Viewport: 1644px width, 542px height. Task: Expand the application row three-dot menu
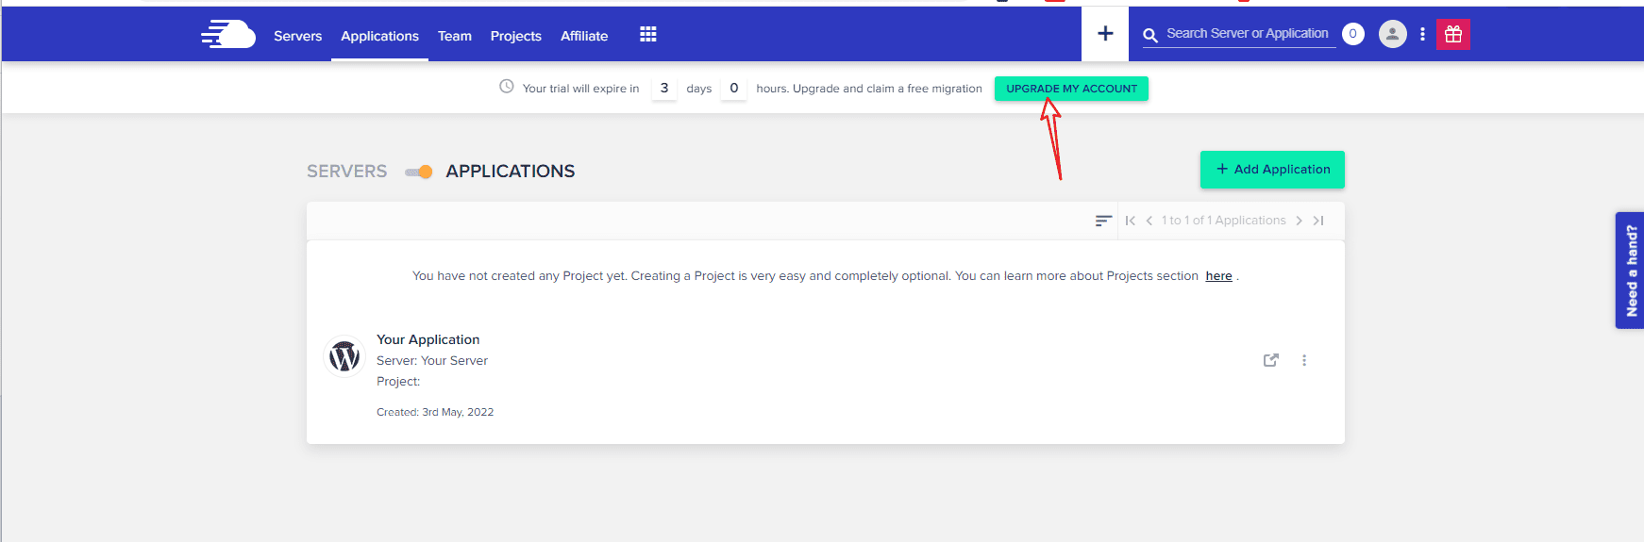[x=1304, y=360]
